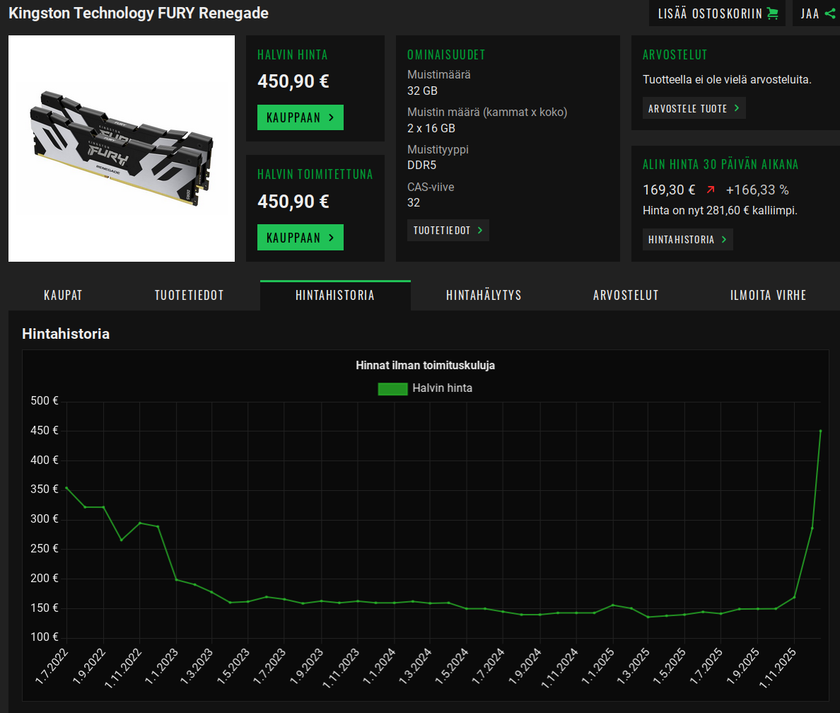Click the share icon next to JAA
Image resolution: width=840 pixels, height=713 pixels.
coord(830,13)
